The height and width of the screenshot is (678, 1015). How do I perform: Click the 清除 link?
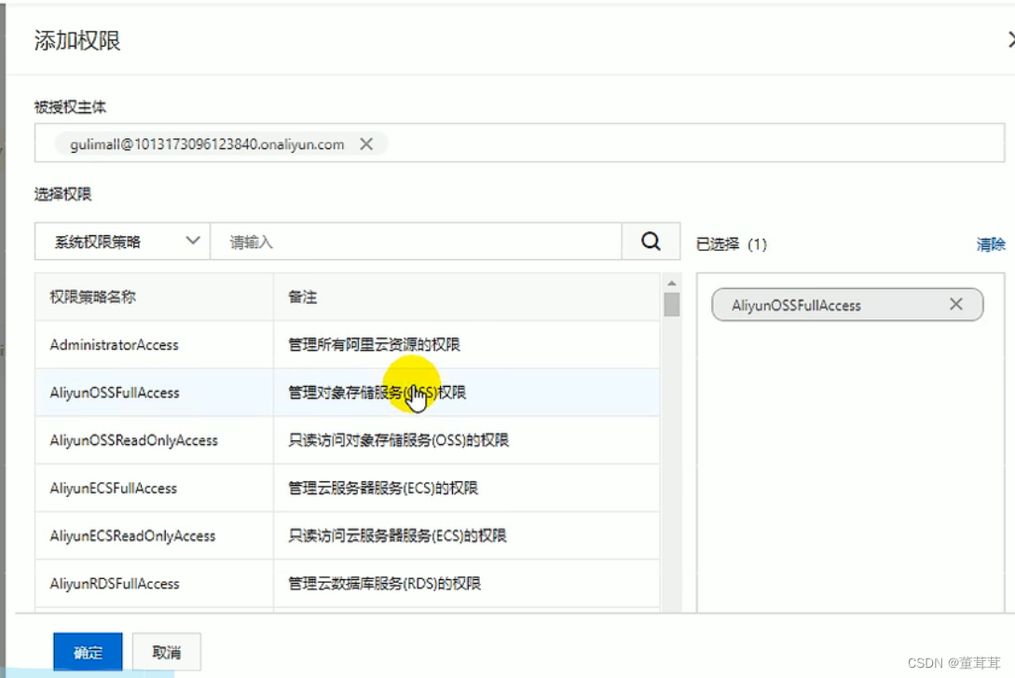(991, 244)
